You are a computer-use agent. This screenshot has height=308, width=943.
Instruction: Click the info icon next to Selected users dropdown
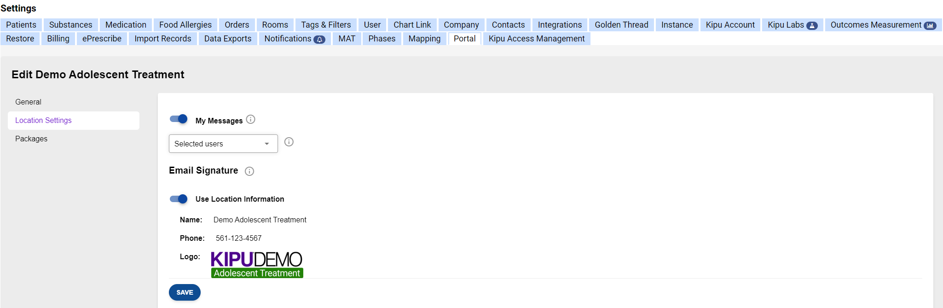tap(289, 142)
